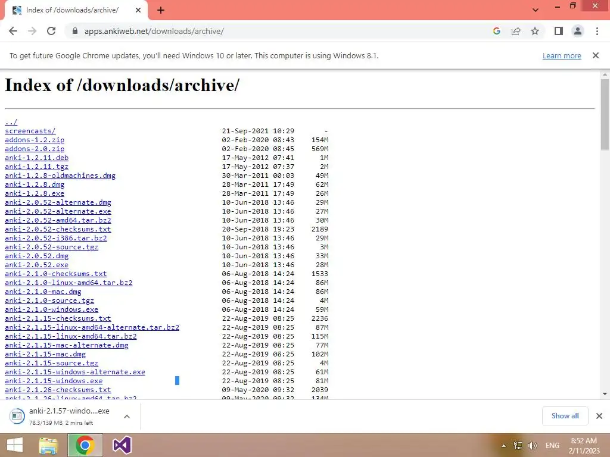Click the file name anki-2.1.57-windo....exe
This screenshot has width=610, height=457.
pos(69,411)
